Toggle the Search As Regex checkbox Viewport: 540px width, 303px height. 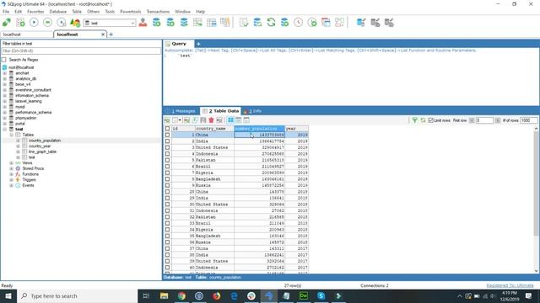[3, 60]
